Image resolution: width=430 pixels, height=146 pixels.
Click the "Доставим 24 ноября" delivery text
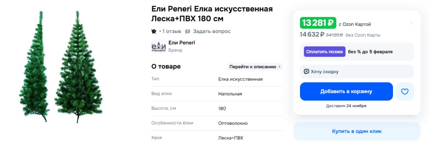click(346, 106)
